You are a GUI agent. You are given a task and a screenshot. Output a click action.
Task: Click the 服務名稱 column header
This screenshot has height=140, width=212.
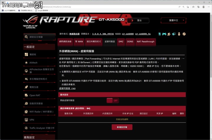pyautogui.click(x=68, y=113)
